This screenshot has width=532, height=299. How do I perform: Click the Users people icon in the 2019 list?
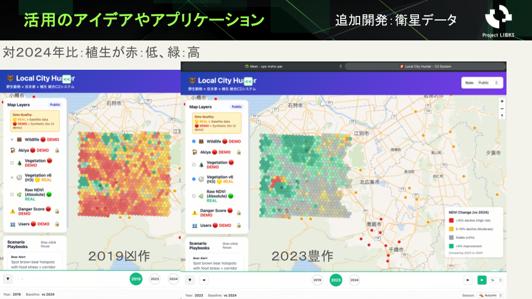pyautogui.click(x=13, y=224)
